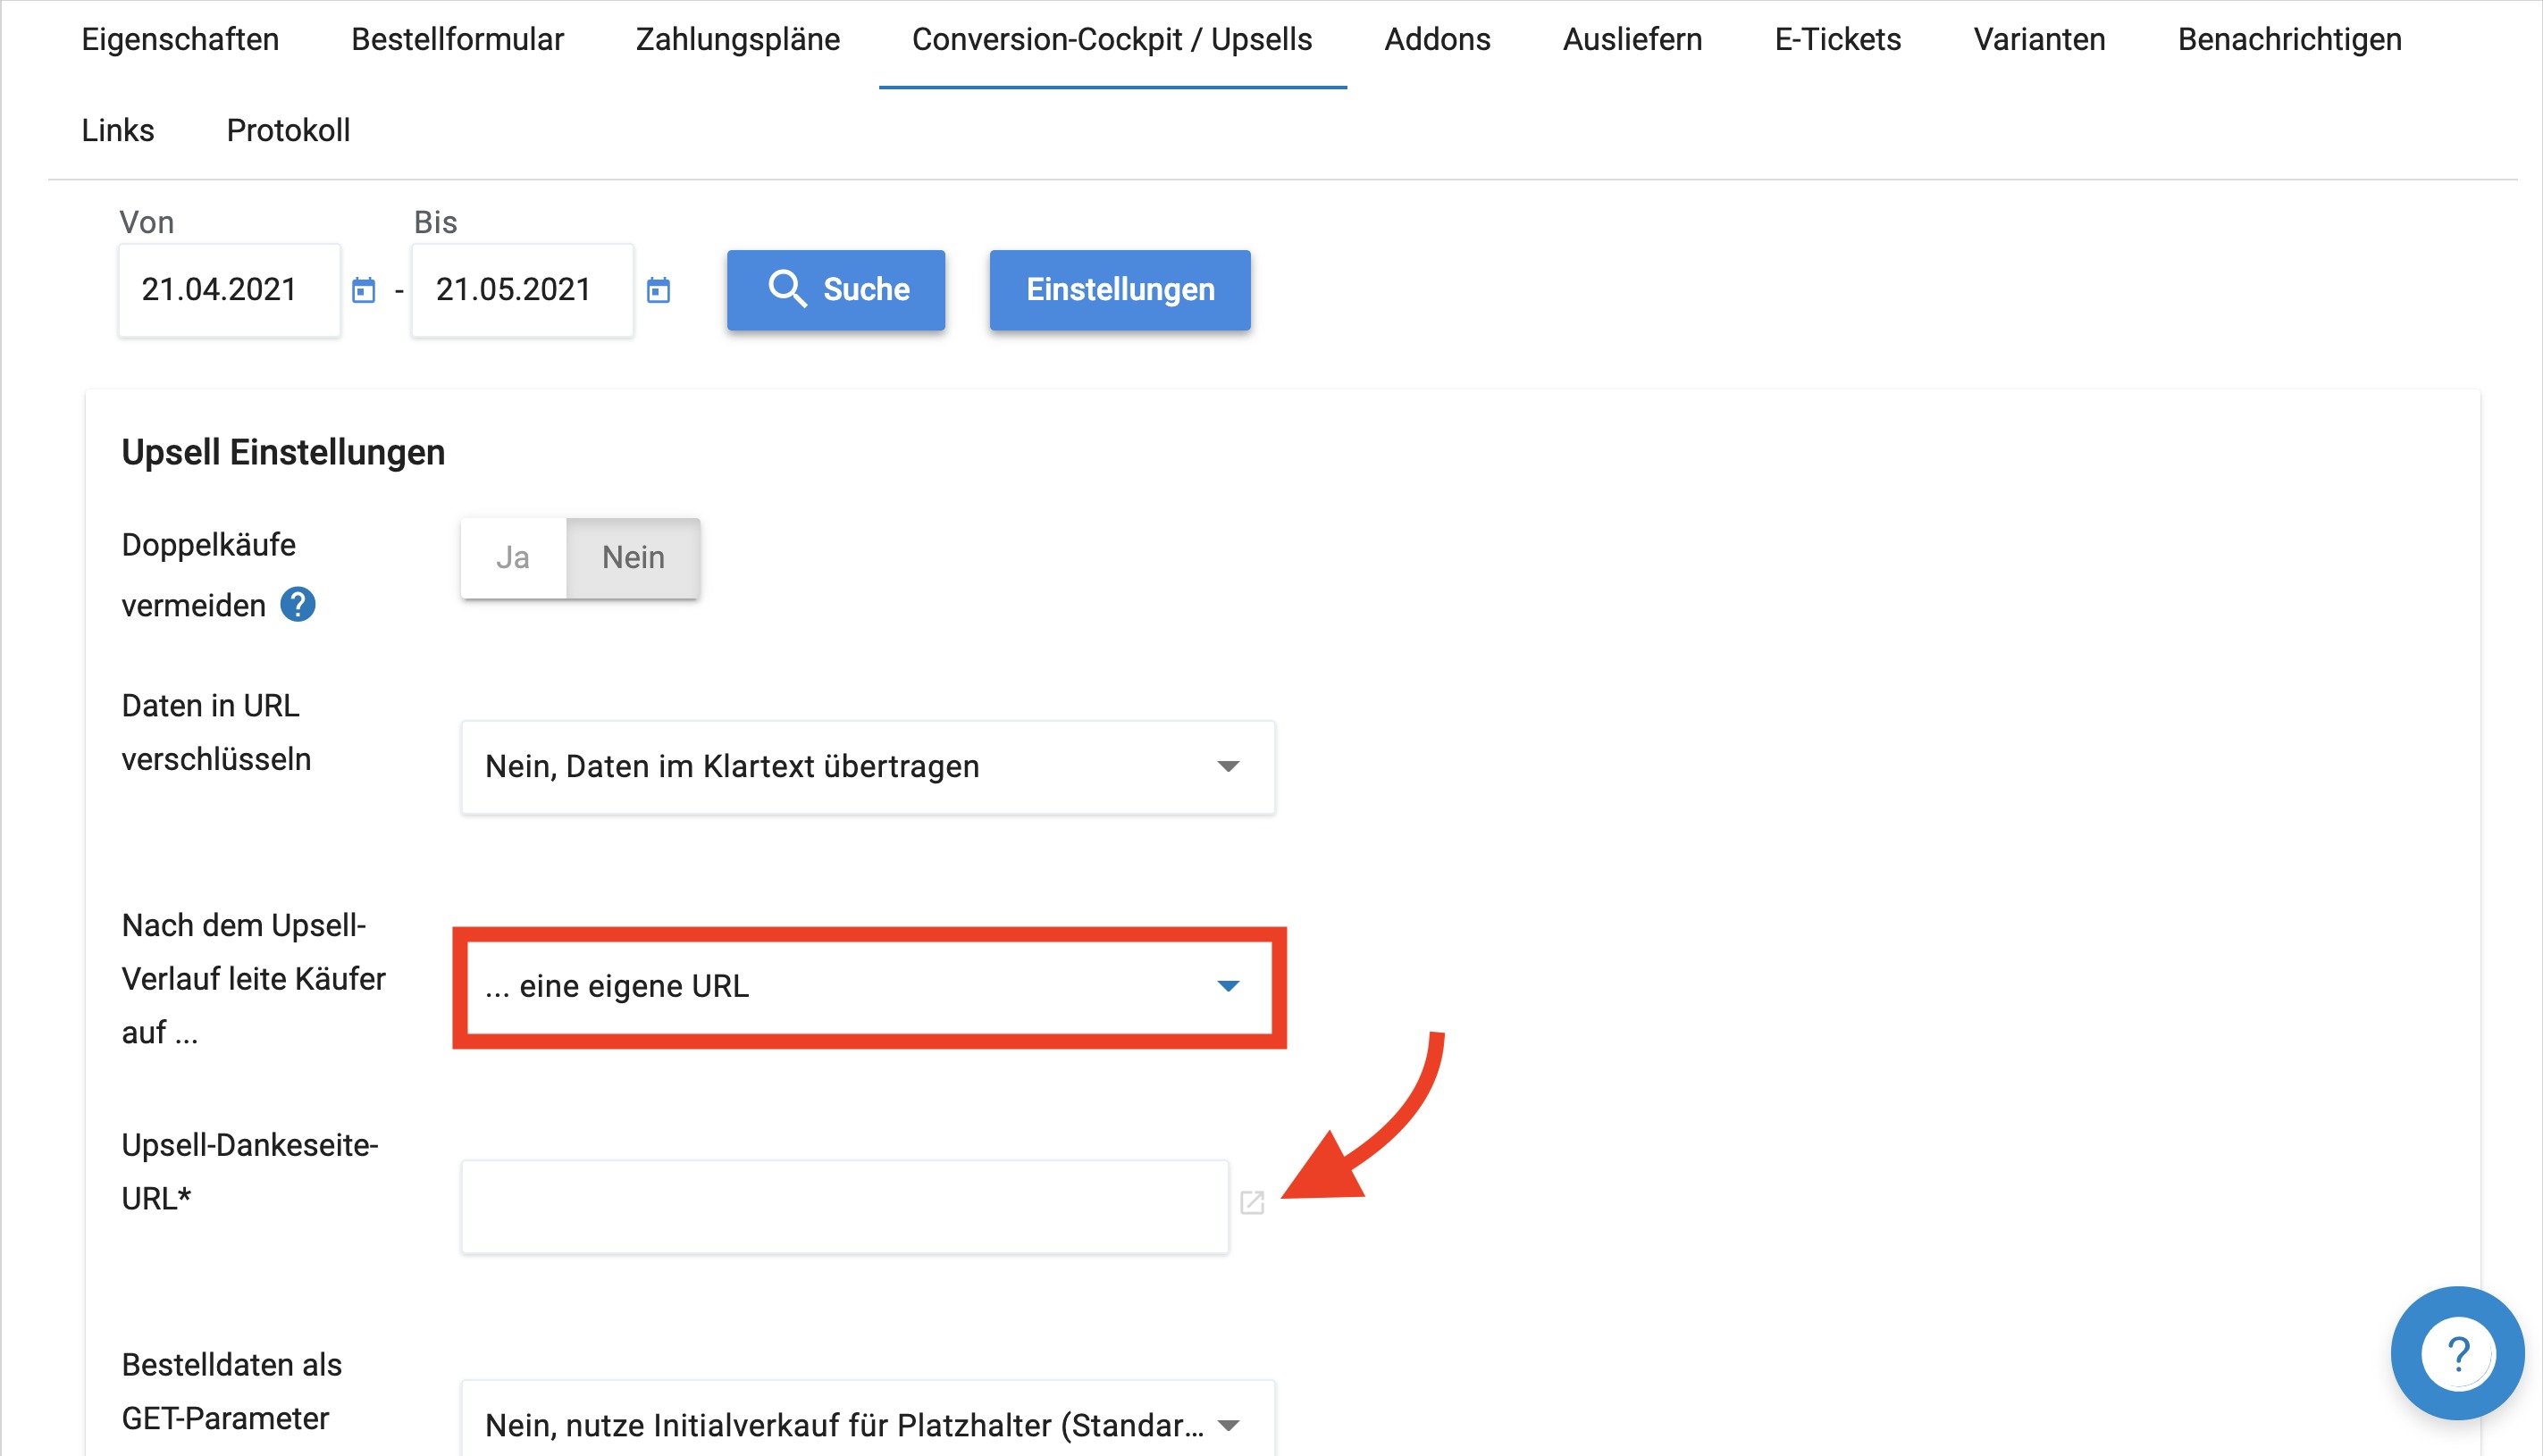2543x1456 pixels.
Task: Open the Von date calendar picker
Action: [364, 291]
